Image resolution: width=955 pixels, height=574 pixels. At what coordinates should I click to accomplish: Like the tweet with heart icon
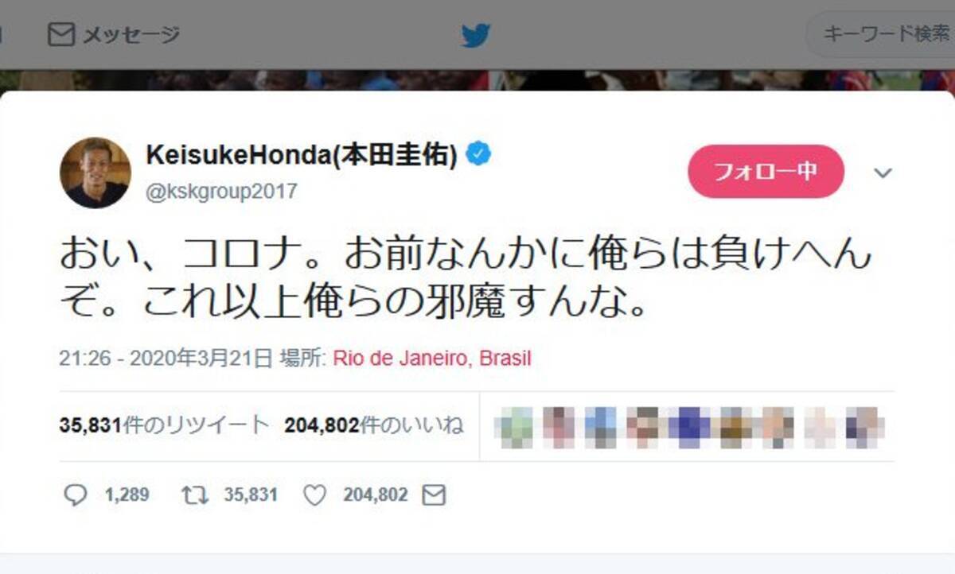tap(315, 496)
